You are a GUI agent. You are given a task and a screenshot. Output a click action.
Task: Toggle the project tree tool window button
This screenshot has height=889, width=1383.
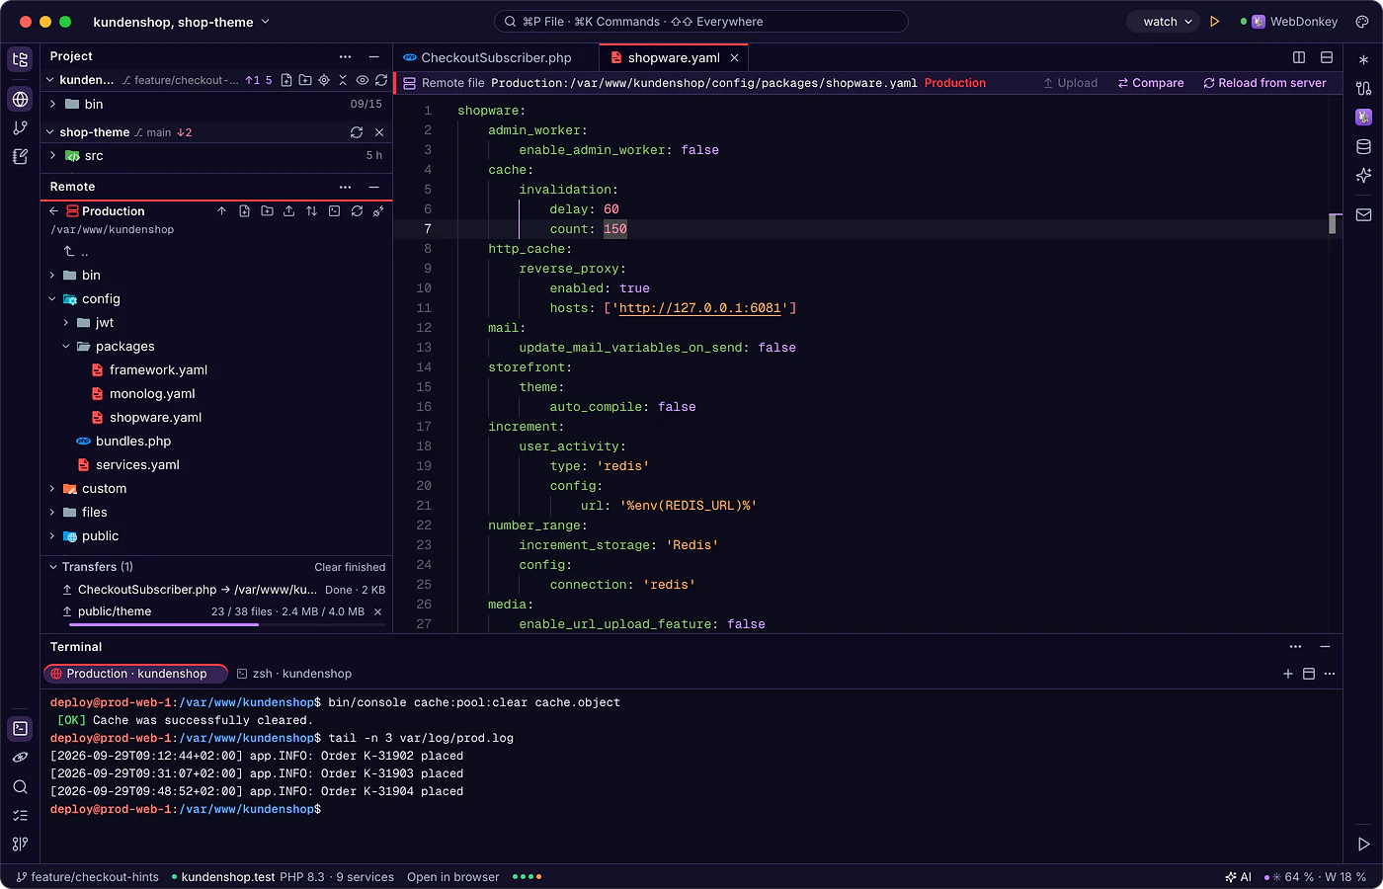click(20, 59)
